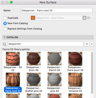Select Dakpannen - bruin 22 thumbnail
Screen dimensions: 96x98
pyautogui.click(x=34, y=59)
